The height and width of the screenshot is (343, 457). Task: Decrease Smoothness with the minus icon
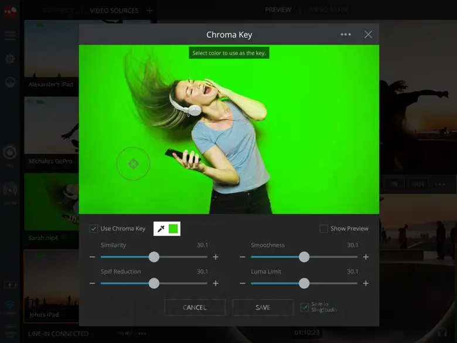(243, 257)
